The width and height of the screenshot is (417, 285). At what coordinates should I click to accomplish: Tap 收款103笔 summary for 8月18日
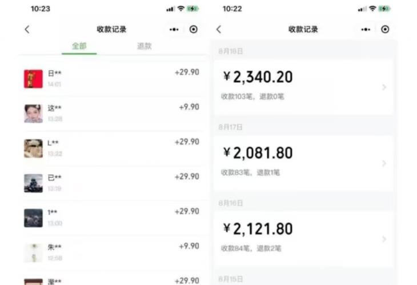[236, 97]
